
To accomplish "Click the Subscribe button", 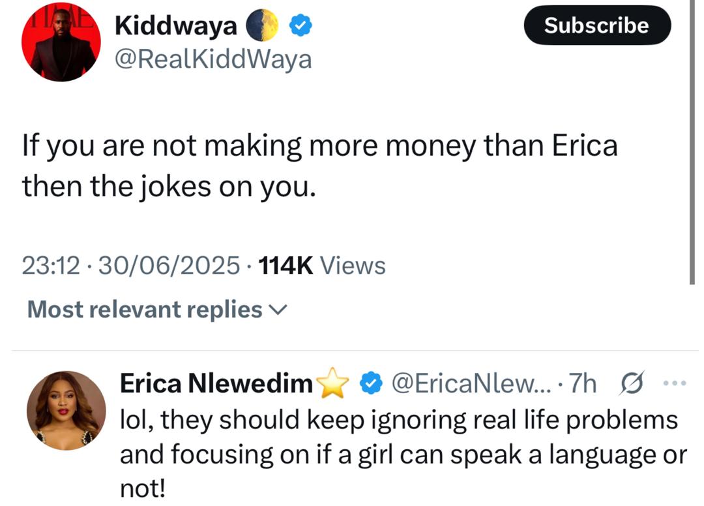I will 596,25.
